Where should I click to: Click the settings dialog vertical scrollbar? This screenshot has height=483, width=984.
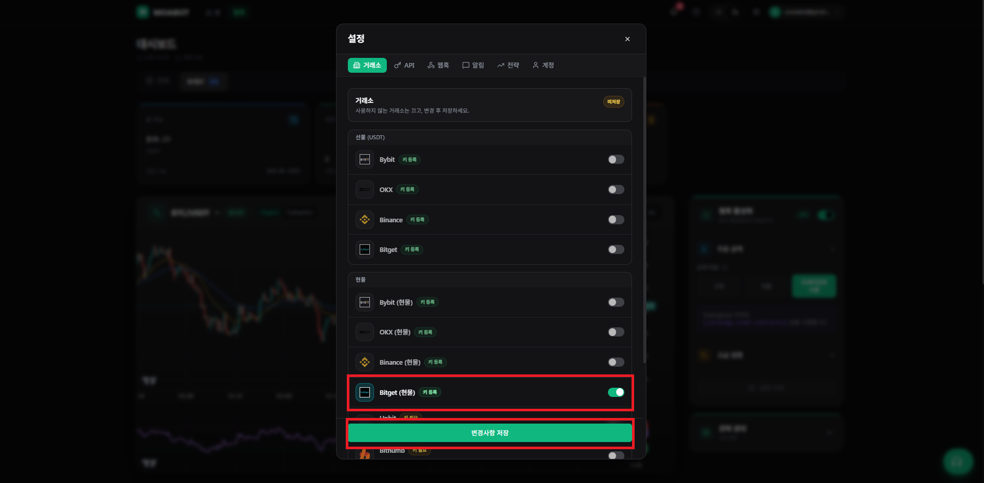tap(644, 220)
